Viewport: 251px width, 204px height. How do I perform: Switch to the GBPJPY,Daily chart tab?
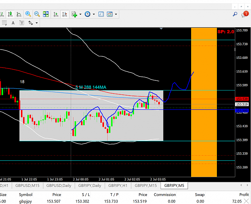coord(90,186)
